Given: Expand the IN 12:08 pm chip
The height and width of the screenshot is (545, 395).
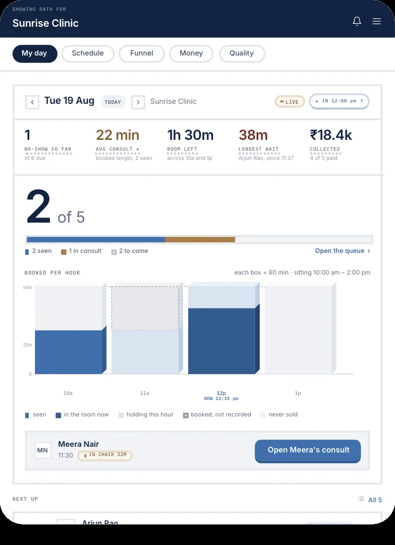Looking at the screenshot, I should pos(339,101).
